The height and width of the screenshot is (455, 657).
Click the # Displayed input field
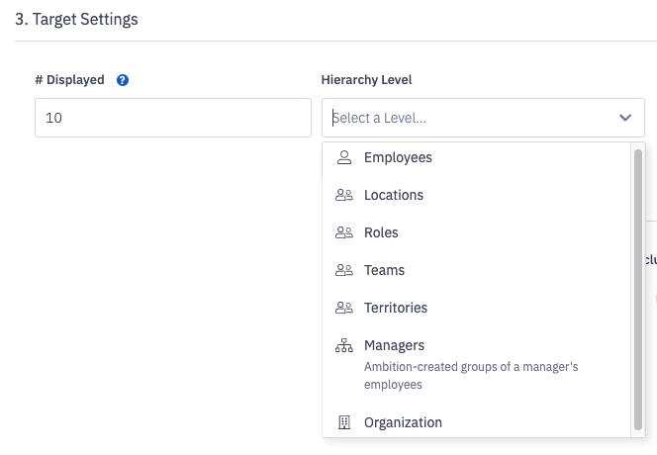click(173, 118)
